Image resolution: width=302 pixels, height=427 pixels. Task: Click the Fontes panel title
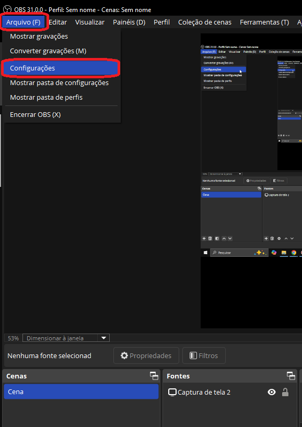point(178,376)
